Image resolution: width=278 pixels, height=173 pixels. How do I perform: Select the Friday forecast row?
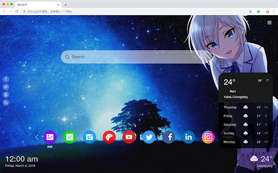click(x=246, y=116)
